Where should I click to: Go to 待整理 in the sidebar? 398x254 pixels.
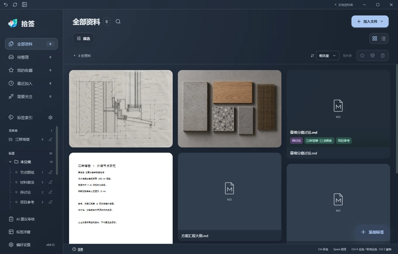coord(31,57)
